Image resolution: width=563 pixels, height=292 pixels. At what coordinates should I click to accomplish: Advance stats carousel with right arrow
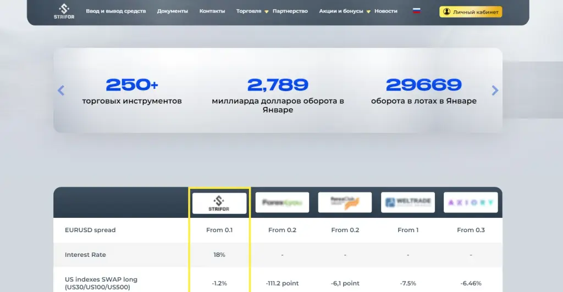click(x=495, y=90)
